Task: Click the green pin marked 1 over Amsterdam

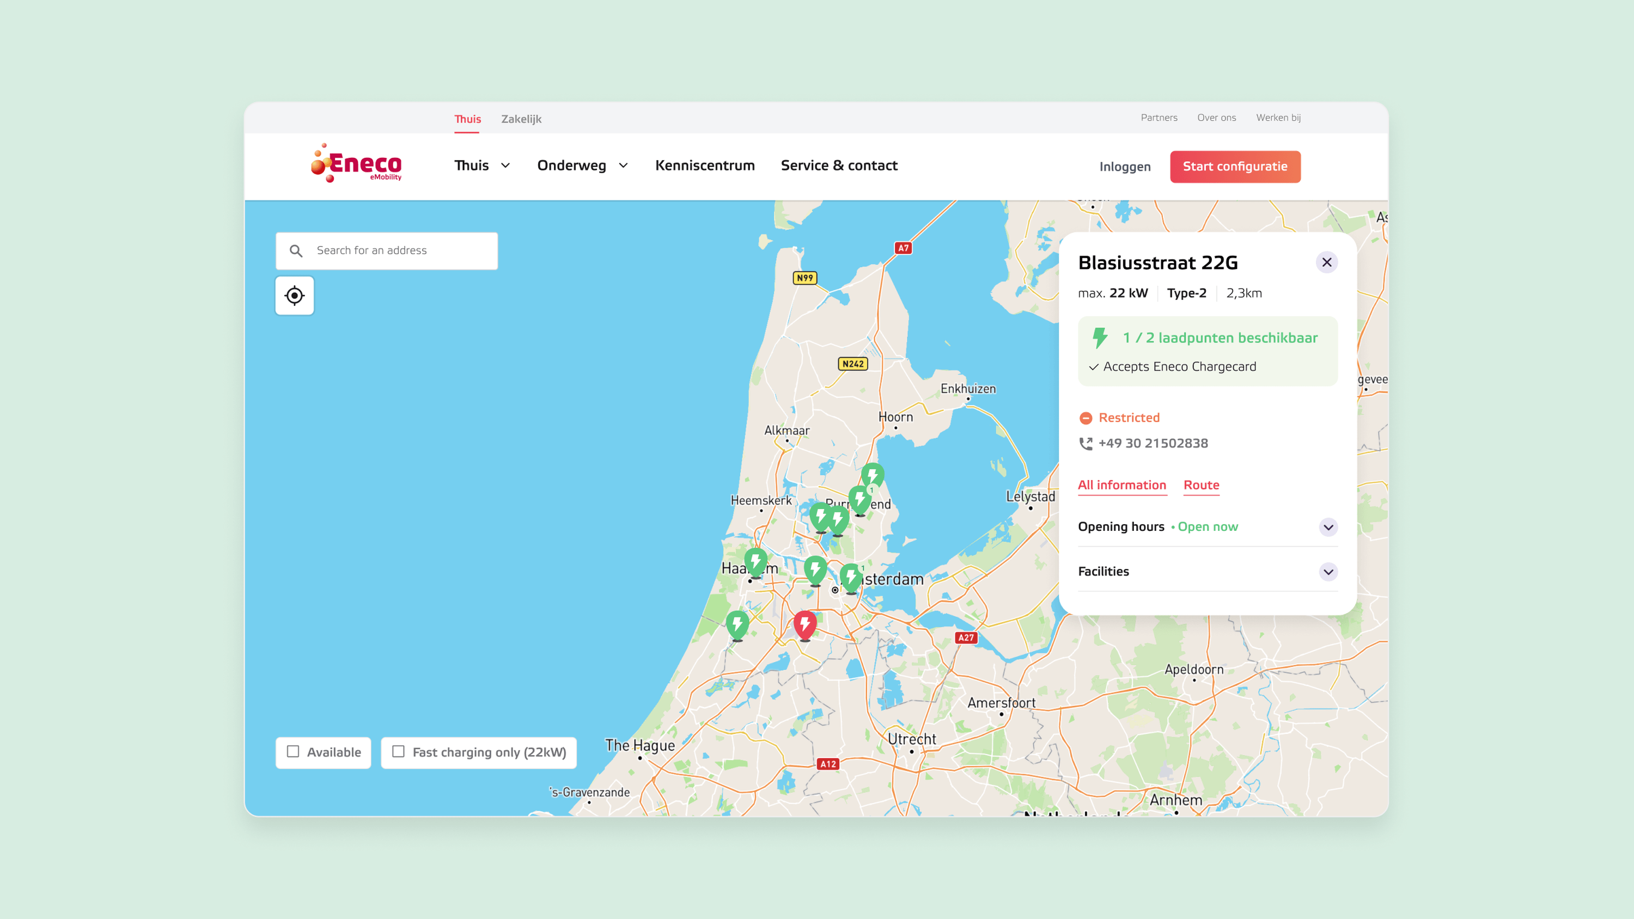Action: click(851, 578)
